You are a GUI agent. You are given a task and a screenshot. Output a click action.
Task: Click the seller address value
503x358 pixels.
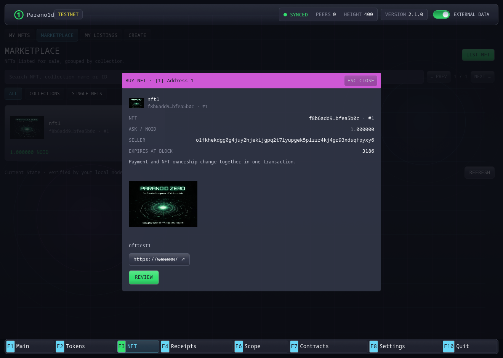pos(285,140)
